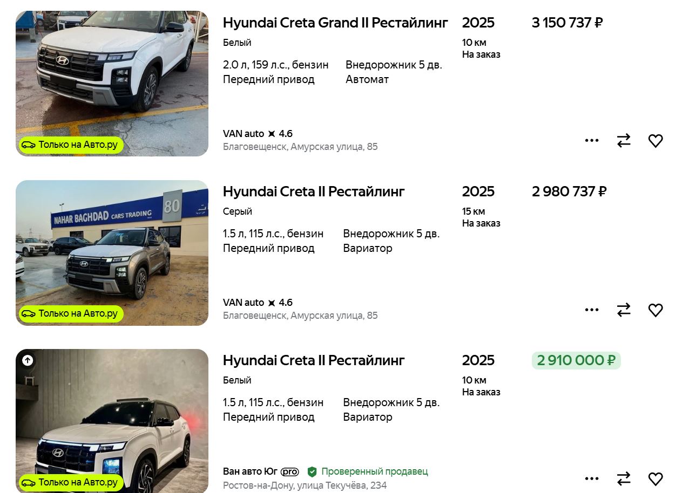The width and height of the screenshot is (676, 493).
Task: Open more options for Ростов-на-Дону Creta listing
Action: [592, 478]
